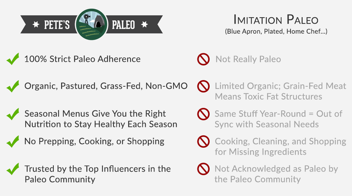
Task: Click the prohibited icon beside Same Stuff Year-Round
Action: point(203,114)
